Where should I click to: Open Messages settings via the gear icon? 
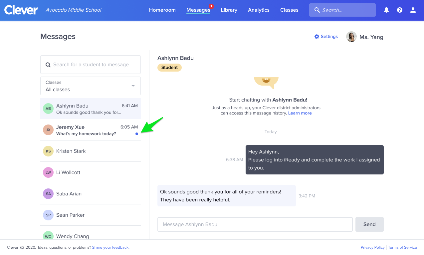(317, 37)
